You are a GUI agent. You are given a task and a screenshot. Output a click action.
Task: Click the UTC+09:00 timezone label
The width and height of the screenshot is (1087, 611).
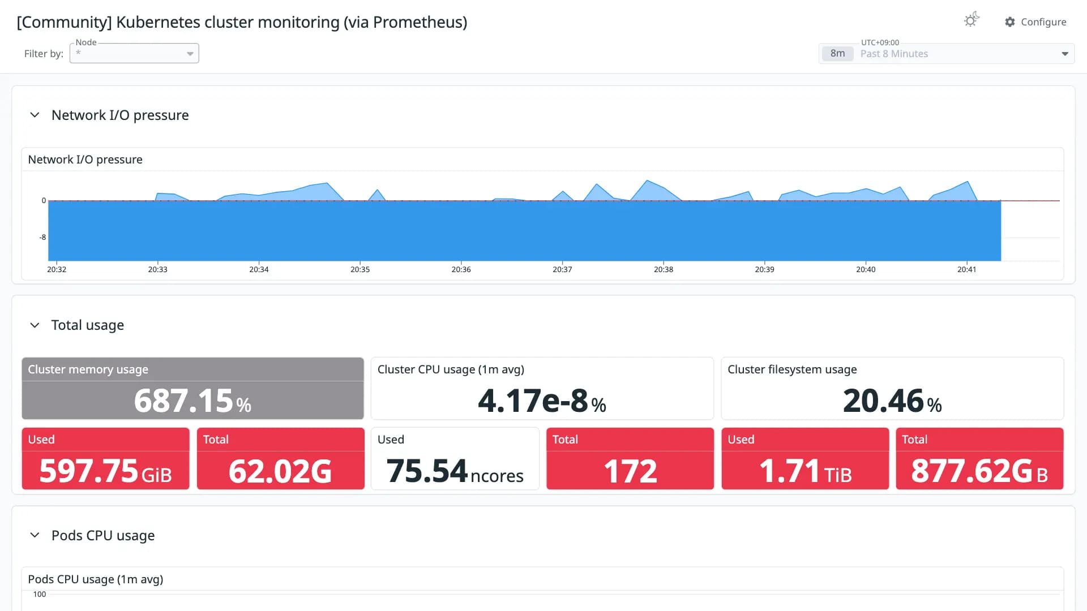click(880, 42)
